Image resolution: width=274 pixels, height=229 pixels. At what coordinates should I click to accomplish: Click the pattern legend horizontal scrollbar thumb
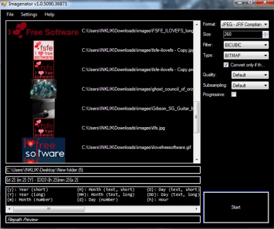[49, 209]
